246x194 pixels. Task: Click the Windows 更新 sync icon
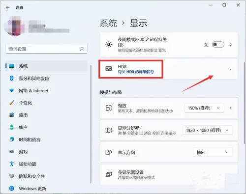(12, 189)
